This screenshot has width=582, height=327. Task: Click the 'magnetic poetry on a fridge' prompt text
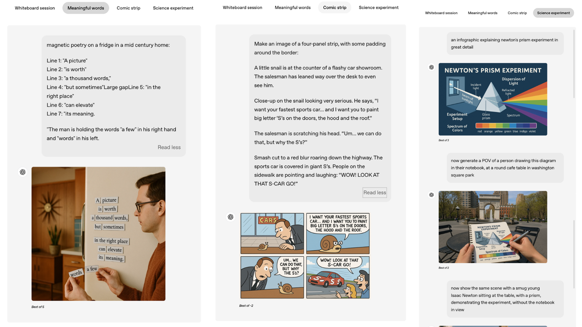(x=108, y=45)
